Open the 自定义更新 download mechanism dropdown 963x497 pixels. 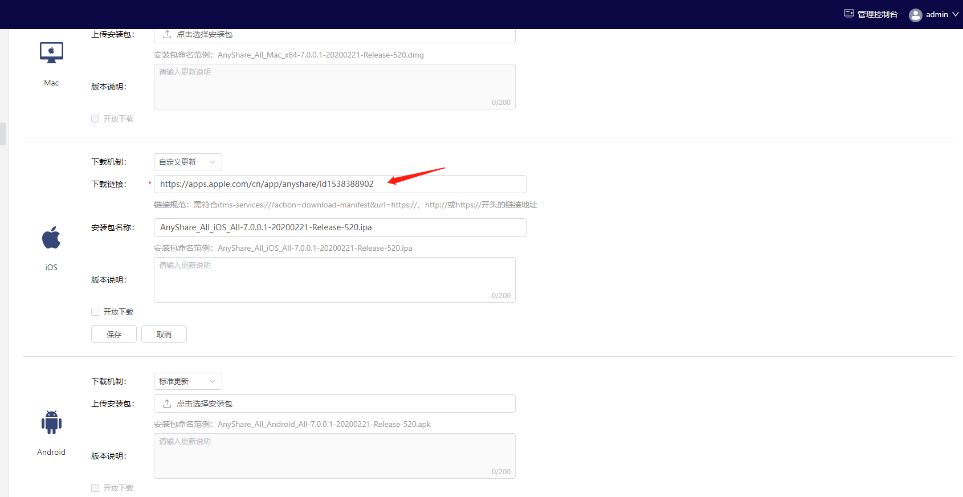tap(187, 162)
